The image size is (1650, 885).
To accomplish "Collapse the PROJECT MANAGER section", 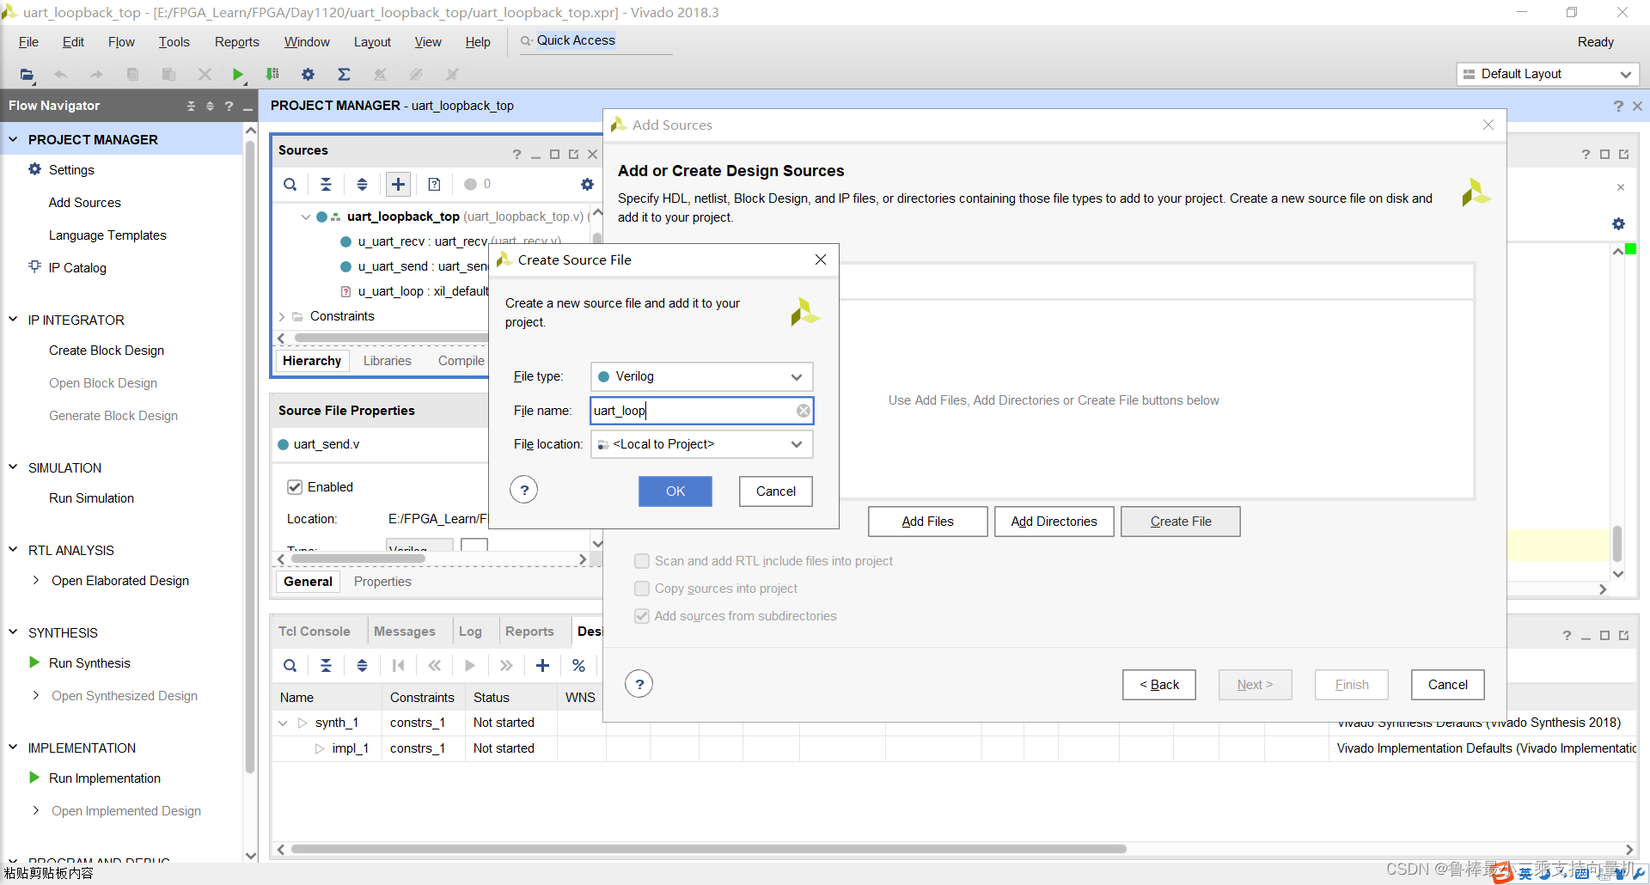I will [13, 138].
